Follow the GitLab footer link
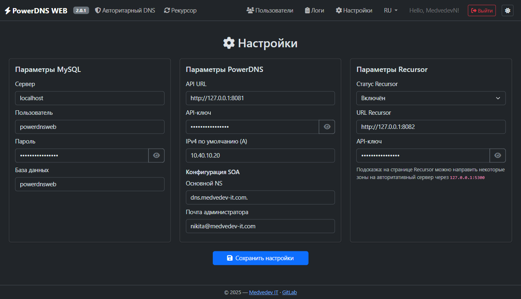Viewport: 521px width, 299px height. [289, 293]
